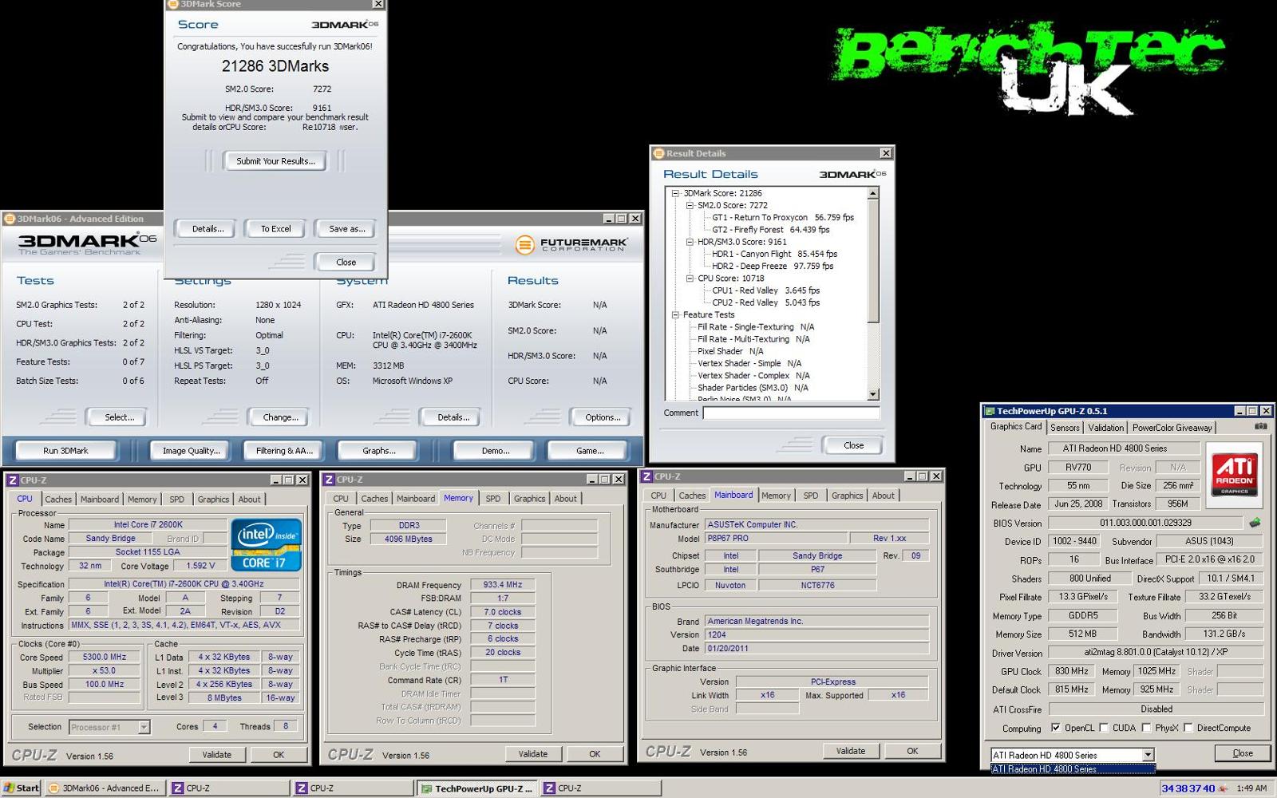
Task: Toggle the CUDA checkbox in GPU-Z
Action: [1104, 728]
